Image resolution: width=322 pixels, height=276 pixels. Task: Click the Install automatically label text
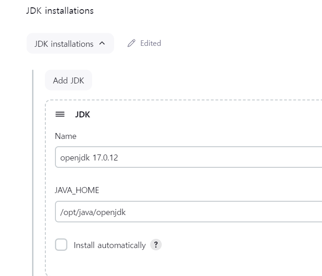[x=109, y=245]
